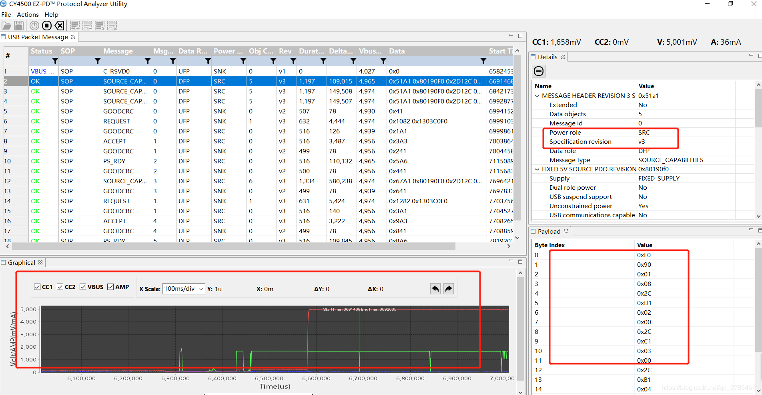The width and height of the screenshot is (762, 395).
Task: Open the Actions menu
Action: click(28, 15)
